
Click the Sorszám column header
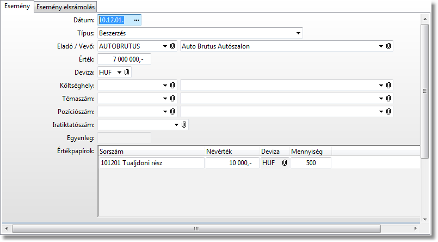point(151,151)
